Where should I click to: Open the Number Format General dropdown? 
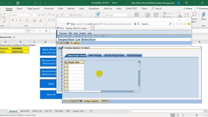[127, 15]
